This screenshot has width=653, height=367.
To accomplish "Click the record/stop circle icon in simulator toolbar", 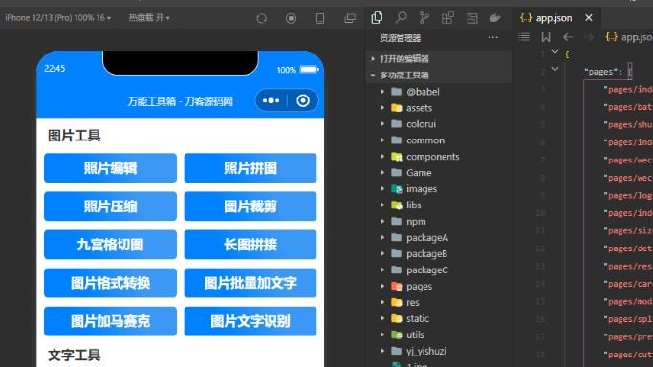I will click(x=291, y=18).
